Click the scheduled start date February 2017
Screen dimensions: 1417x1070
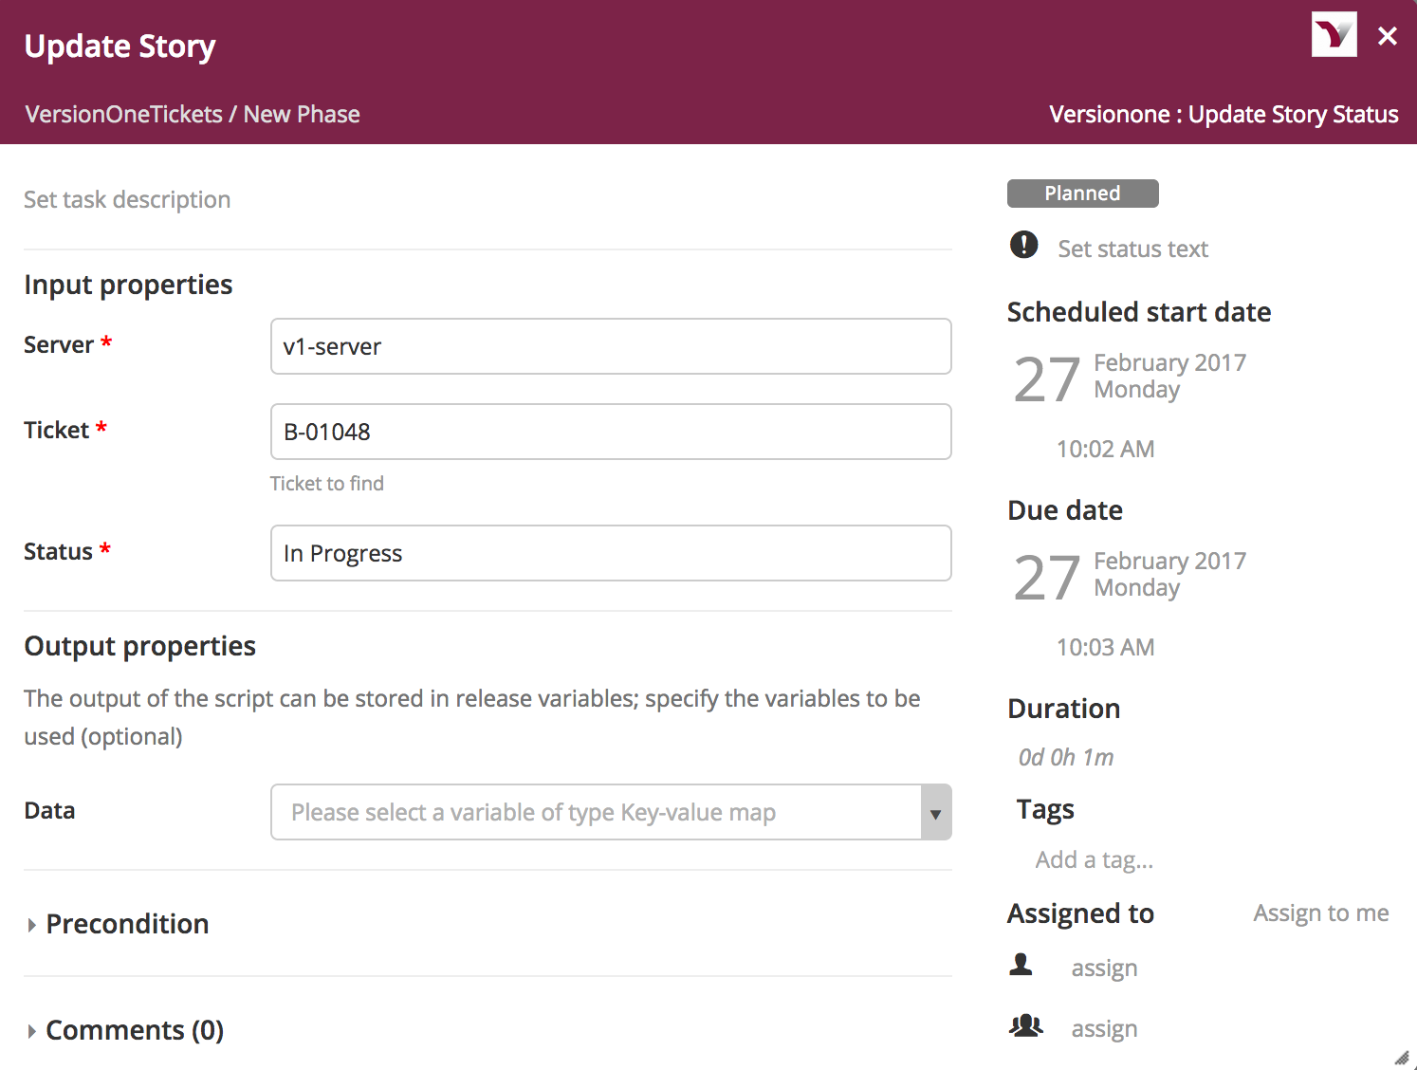coord(1169,362)
